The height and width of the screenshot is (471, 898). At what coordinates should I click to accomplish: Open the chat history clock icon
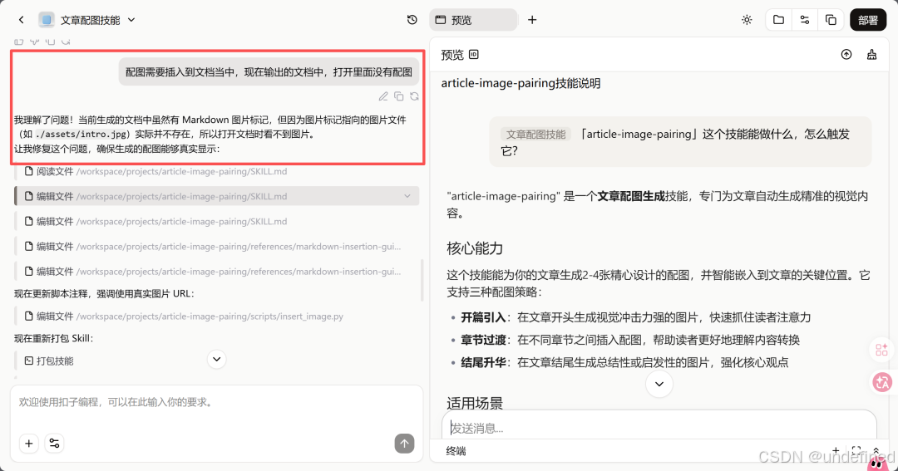(x=412, y=20)
